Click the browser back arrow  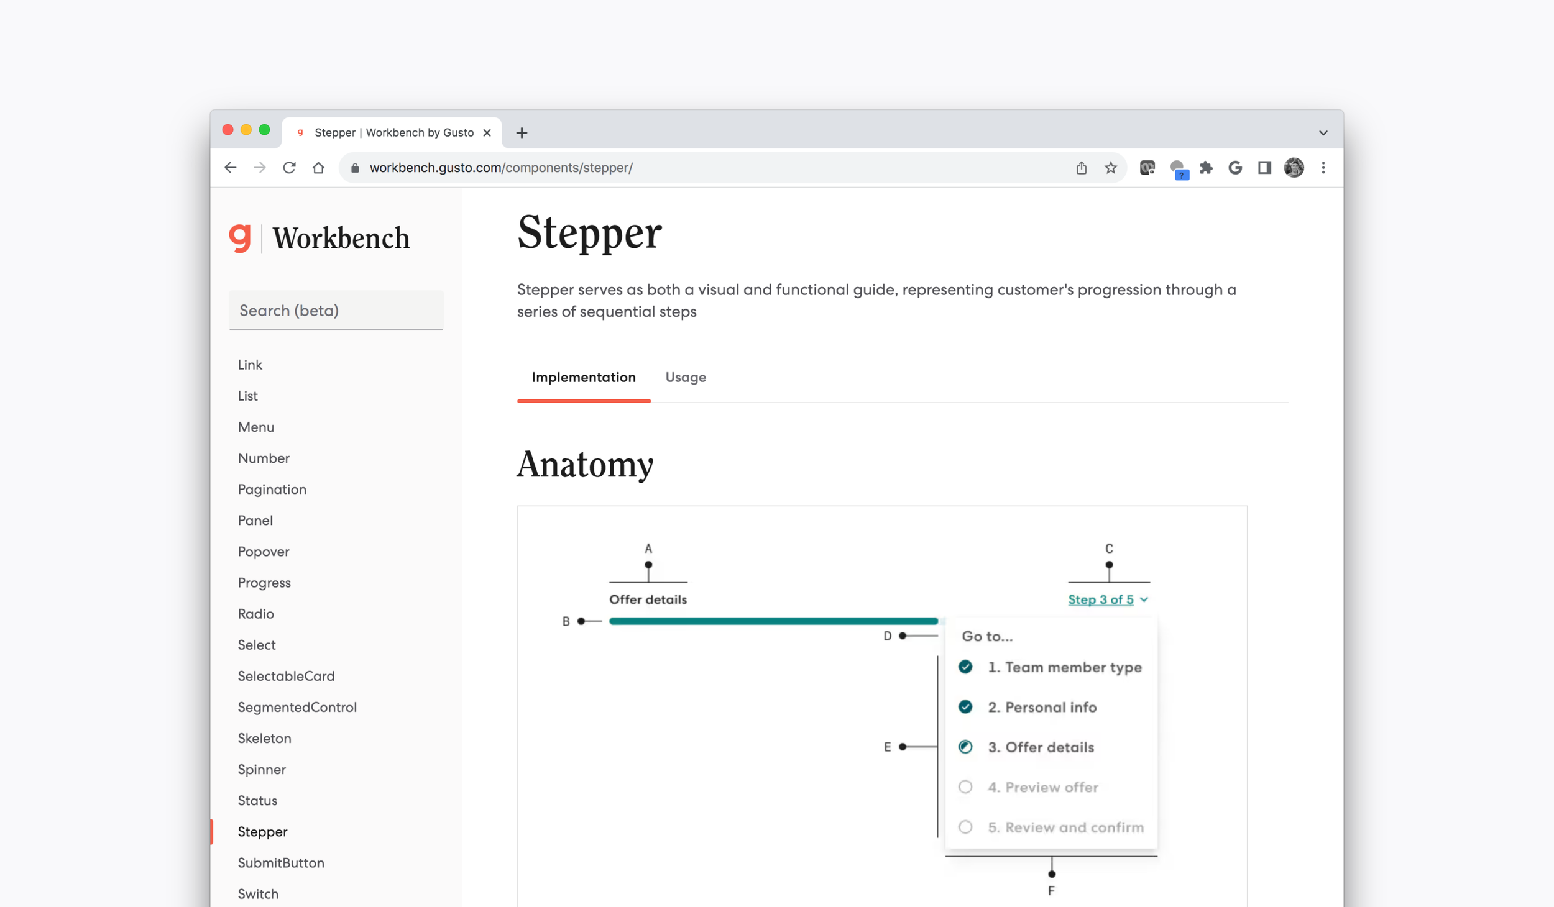coord(231,168)
